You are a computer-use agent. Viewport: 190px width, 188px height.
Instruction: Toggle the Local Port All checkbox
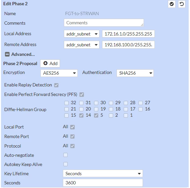point(72,127)
